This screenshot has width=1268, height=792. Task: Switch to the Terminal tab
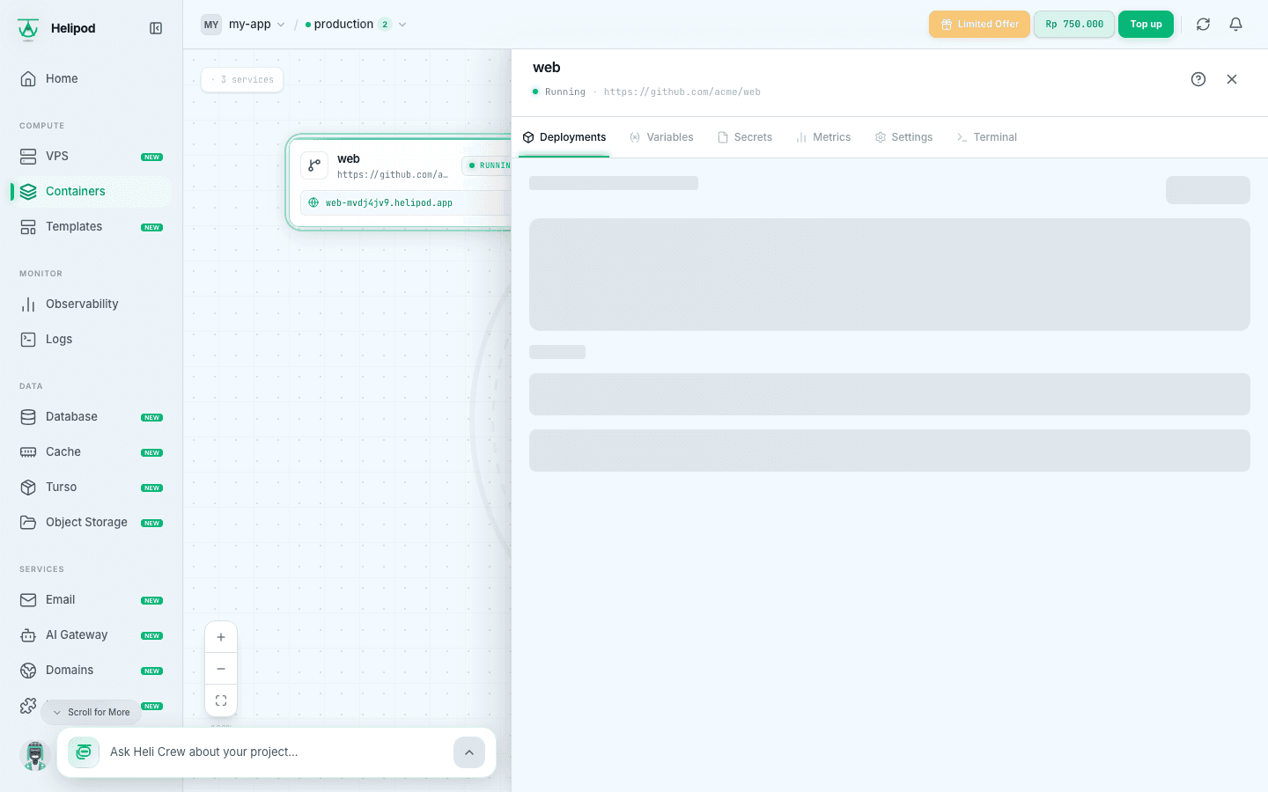[x=987, y=137]
